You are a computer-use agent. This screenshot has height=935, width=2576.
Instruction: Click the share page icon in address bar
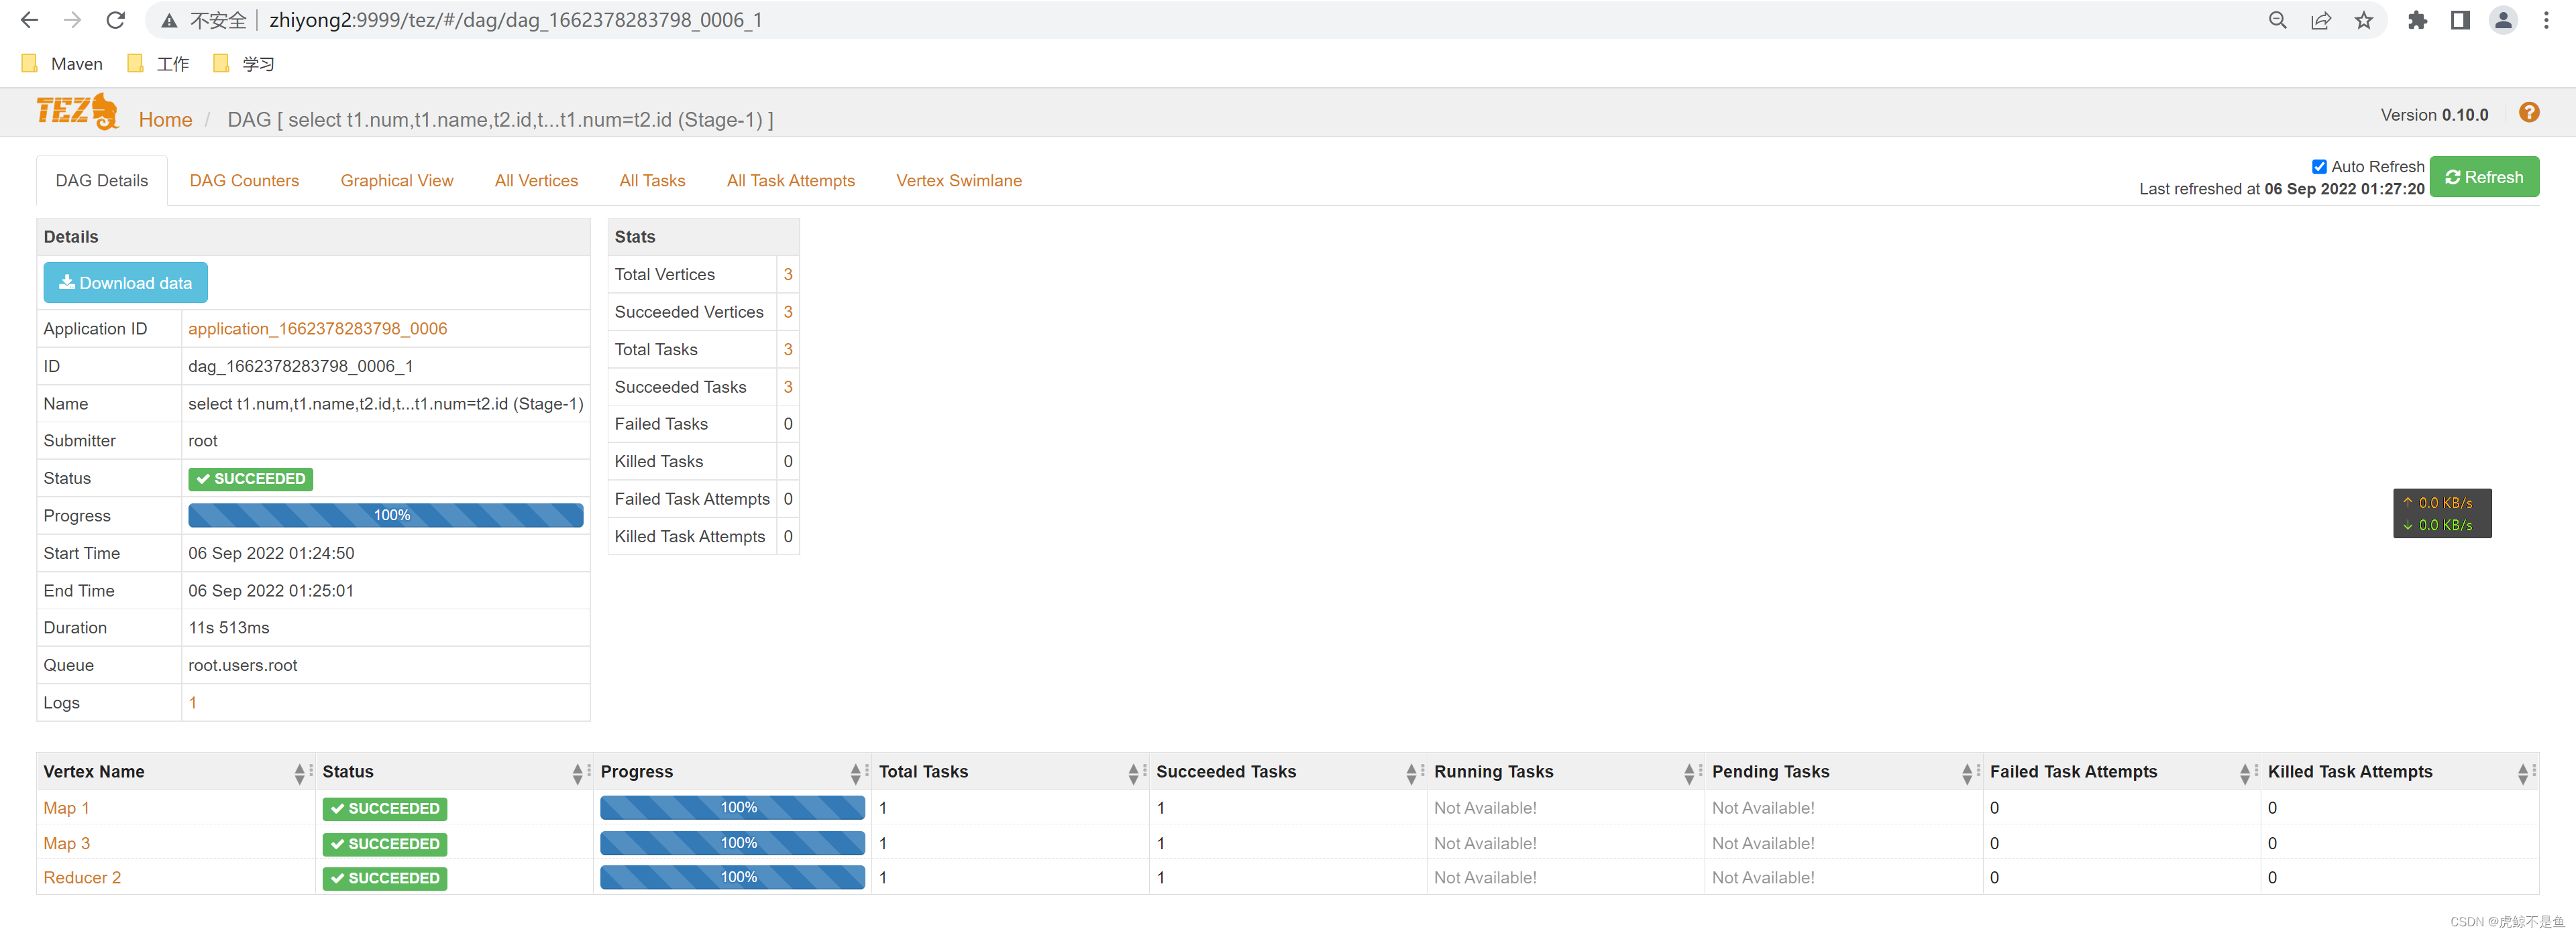(2320, 20)
